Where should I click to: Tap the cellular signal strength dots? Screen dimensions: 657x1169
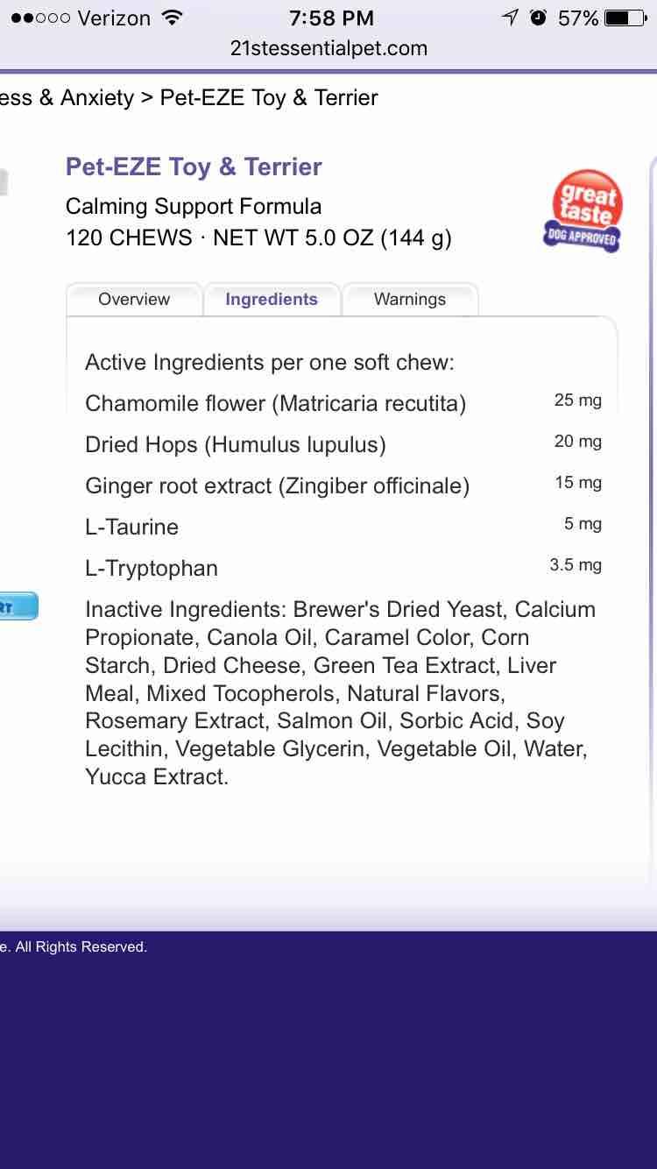tap(40, 18)
